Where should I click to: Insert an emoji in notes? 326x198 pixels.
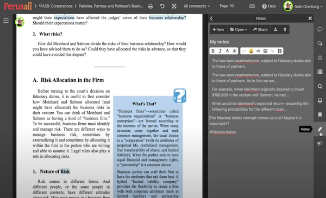(251, 51)
